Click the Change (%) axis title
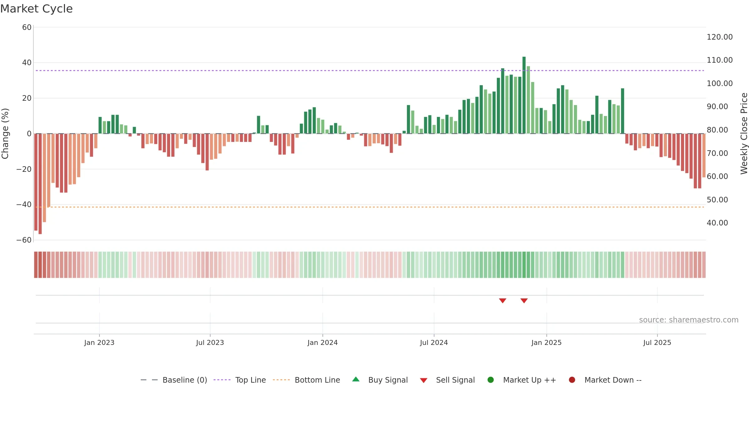 pos(5,133)
